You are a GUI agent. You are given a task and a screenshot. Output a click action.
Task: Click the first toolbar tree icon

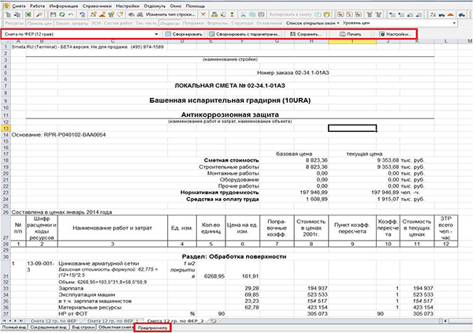tap(8, 14)
